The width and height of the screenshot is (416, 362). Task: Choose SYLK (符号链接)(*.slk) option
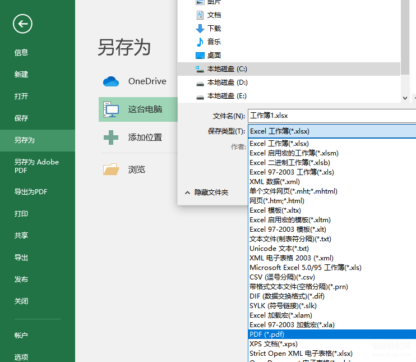pyautogui.click(x=332, y=306)
